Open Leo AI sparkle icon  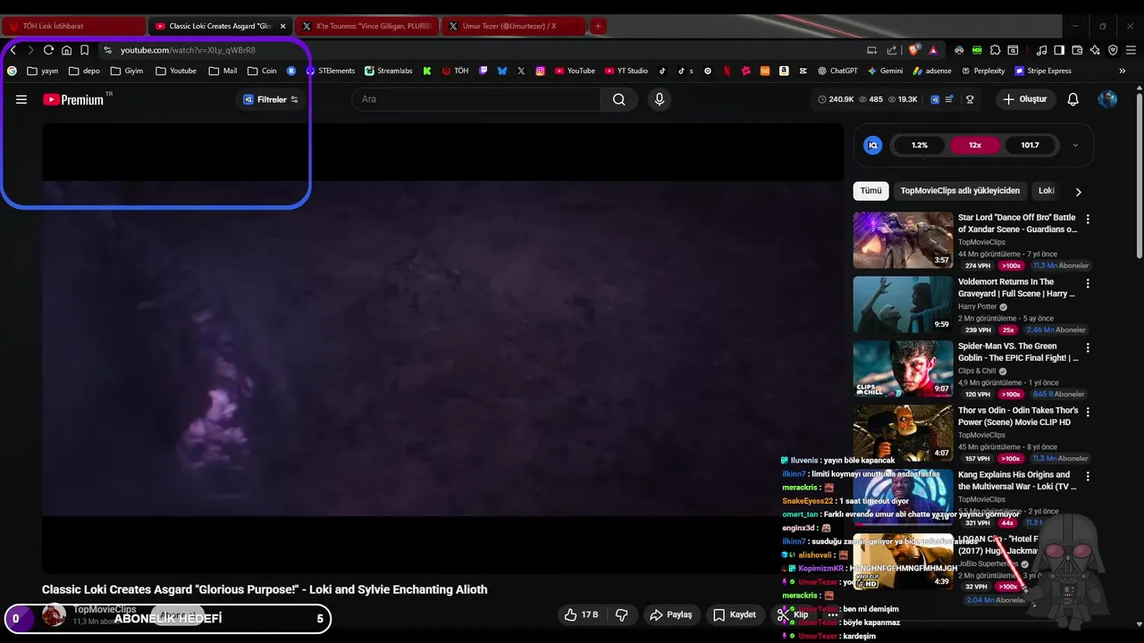[x=1095, y=50]
